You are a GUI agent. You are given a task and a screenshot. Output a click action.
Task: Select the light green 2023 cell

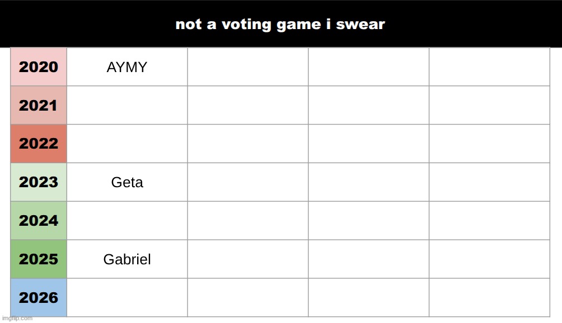pyautogui.click(x=39, y=182)
